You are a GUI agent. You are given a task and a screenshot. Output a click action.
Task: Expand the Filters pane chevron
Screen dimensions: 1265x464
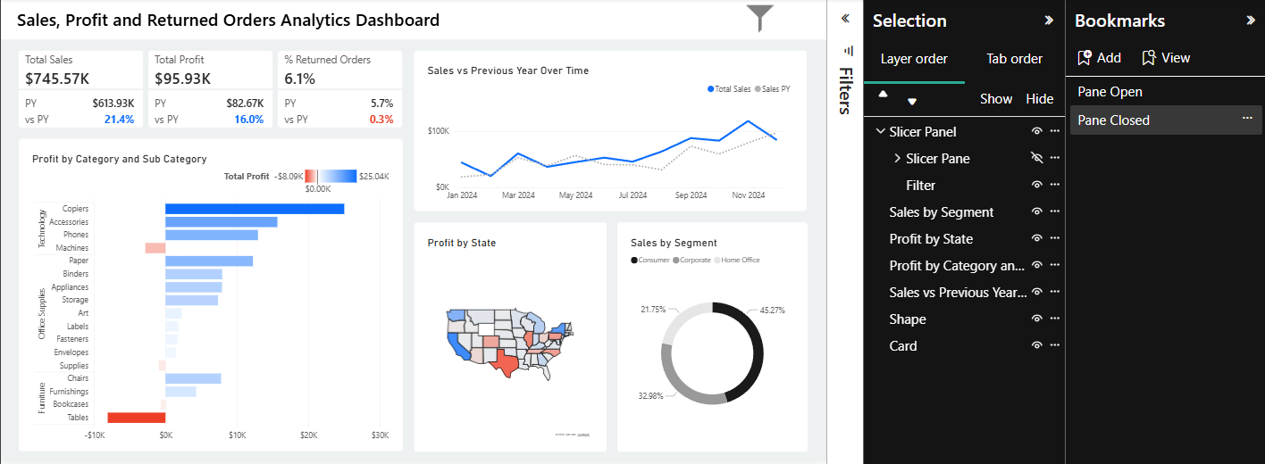click(x=845, y=18)
